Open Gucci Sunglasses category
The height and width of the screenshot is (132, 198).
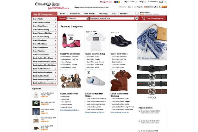(44, 48)
